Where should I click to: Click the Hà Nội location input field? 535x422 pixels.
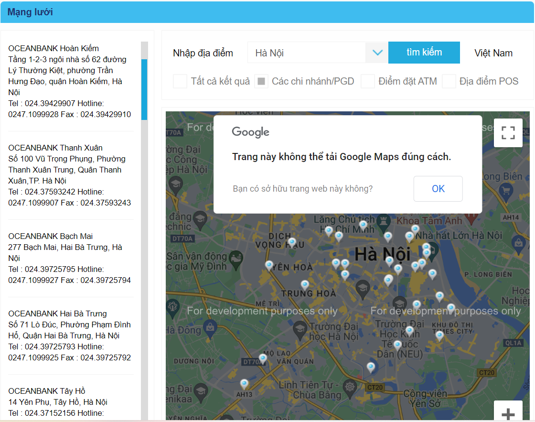(x=307, y=53)
